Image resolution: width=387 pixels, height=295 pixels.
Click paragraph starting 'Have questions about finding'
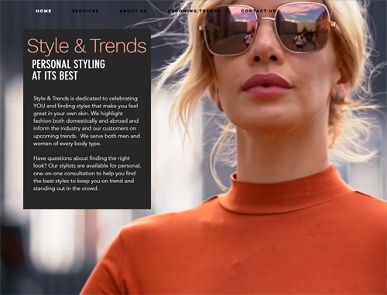(x=87, y=173)
